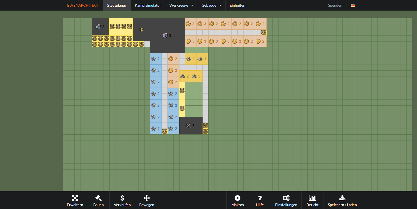This screenshot has height=209, width=417.
Task: Open the German flag language selector
Action: pyautogui.click(x=353, y=5)
